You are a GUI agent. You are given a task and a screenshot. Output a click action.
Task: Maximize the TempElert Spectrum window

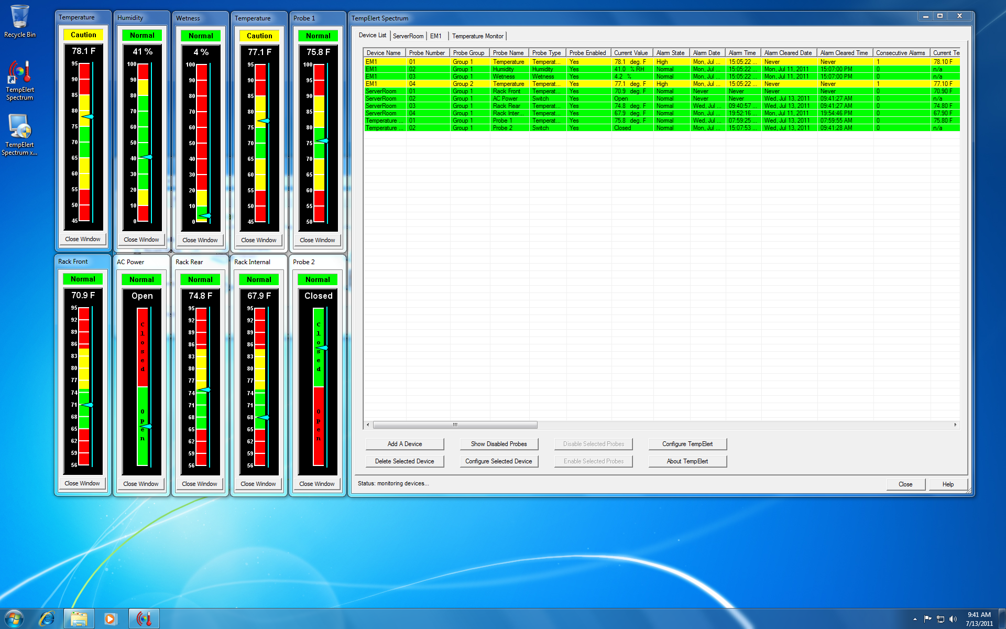(940, 16)
